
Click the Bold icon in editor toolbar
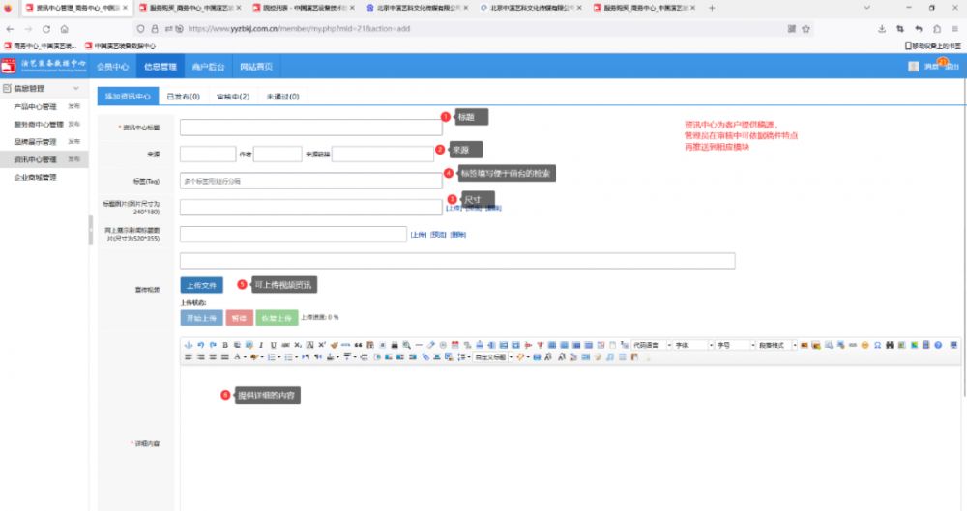(x=224, y=345)
